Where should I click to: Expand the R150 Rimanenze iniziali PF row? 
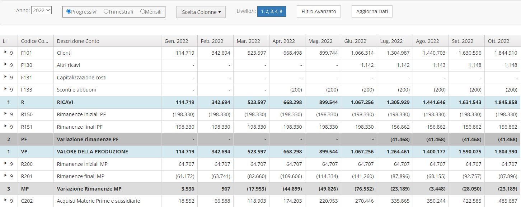coord(5,114)
